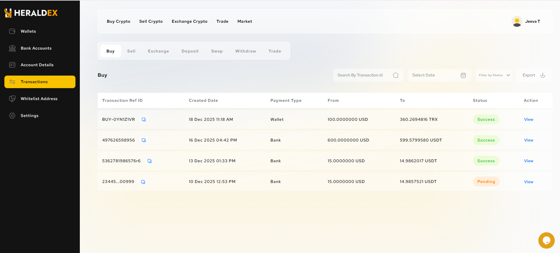Copy transaction ID 497626598956
560x253 pixels.
[144, 140]
